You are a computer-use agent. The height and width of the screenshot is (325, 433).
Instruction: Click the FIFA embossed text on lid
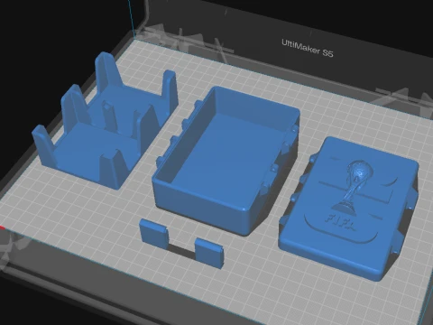pyautogui.click(x=341, y=223)
